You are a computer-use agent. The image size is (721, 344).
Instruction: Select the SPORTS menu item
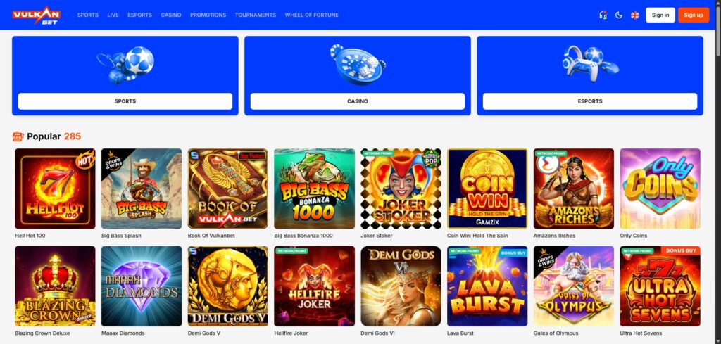coord(88,15)
